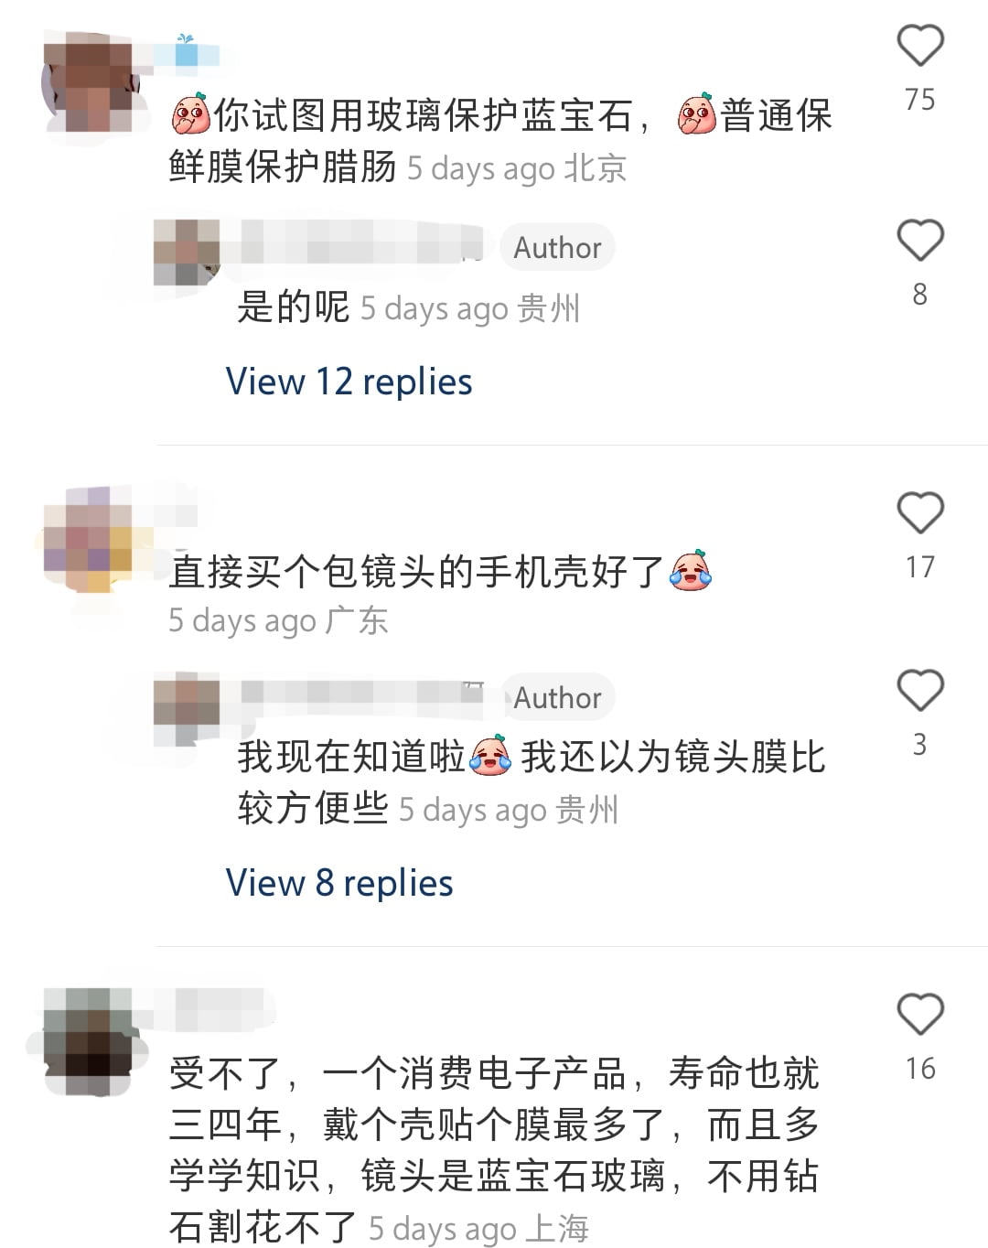This screenshot has width=988, height=1248.
Task: Expand View 12 replies
Action: pos(349,382)
